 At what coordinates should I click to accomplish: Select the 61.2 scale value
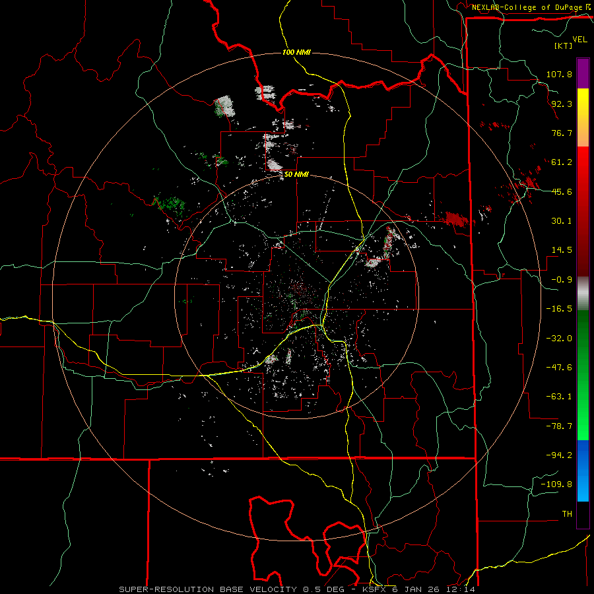pos(562,162)
